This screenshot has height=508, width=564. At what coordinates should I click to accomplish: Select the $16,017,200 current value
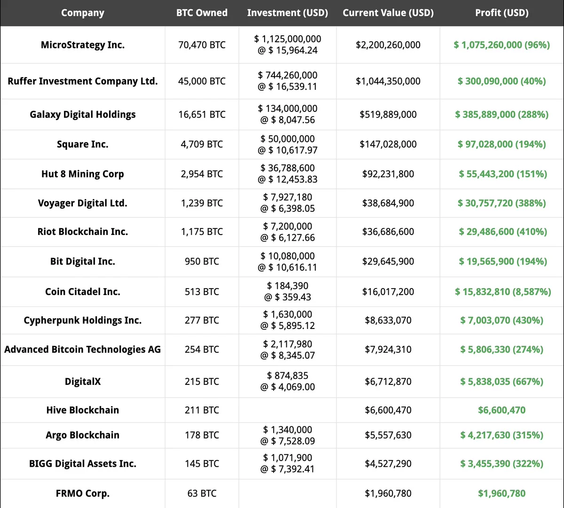pyautogui.click(x=388, y=292)
